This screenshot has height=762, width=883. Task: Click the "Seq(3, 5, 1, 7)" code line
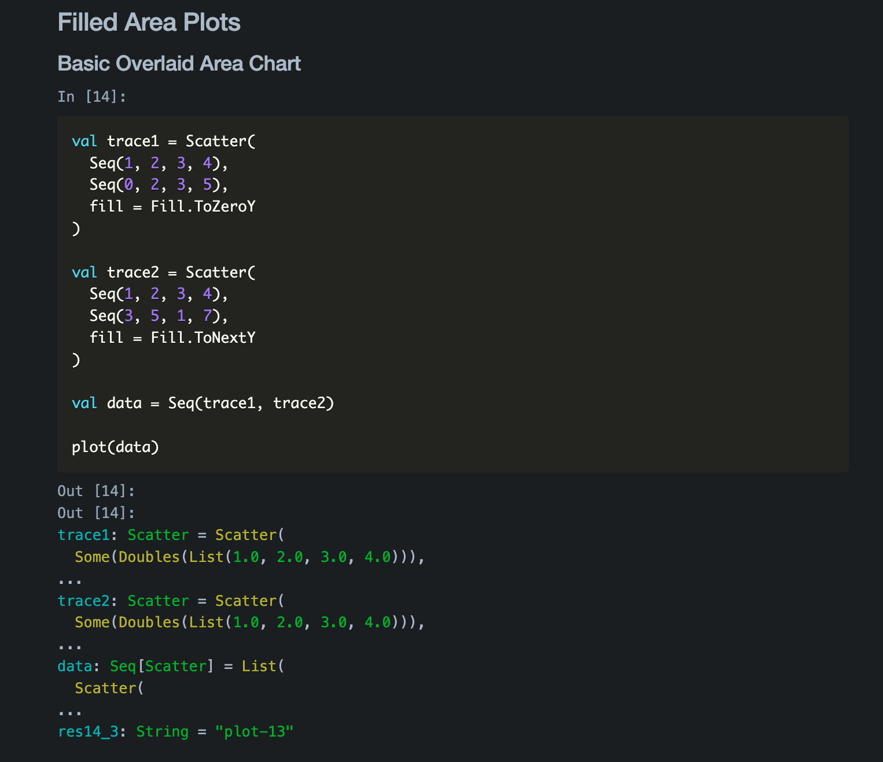[159, 316]
